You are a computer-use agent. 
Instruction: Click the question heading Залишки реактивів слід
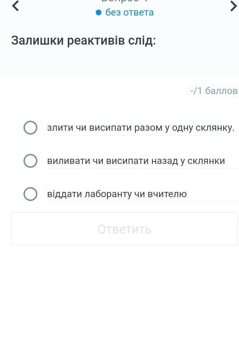tap(83, 41)
